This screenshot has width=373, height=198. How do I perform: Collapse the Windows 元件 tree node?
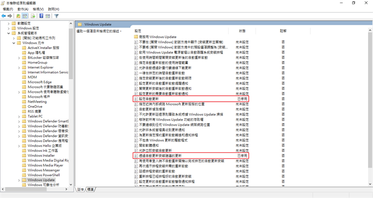[x=14, y=43]
